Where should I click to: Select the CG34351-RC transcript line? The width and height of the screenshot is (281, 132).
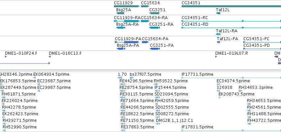pyautogui.click(x=231, y=21)
